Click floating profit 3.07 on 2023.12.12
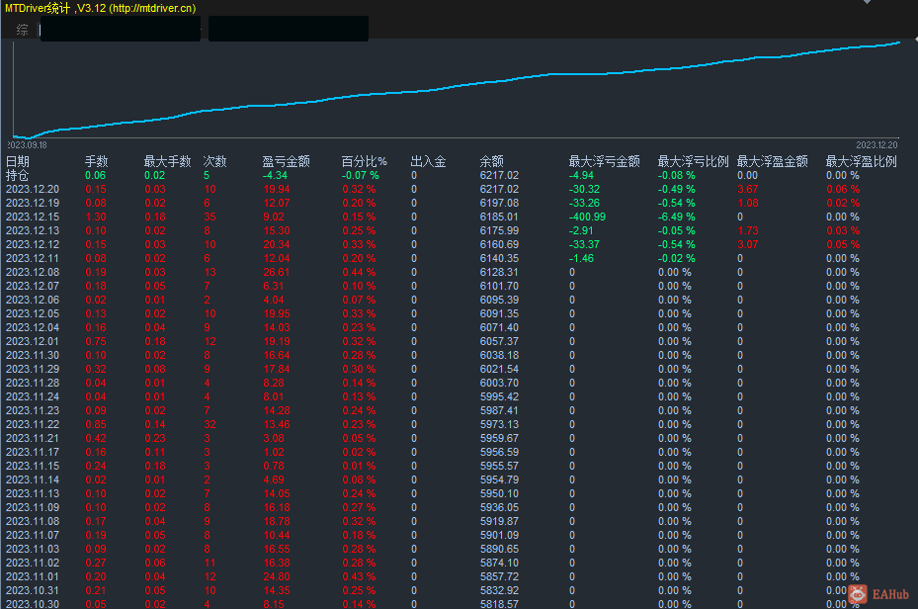Viewport: 918px width, 609px height. [748, 245]
